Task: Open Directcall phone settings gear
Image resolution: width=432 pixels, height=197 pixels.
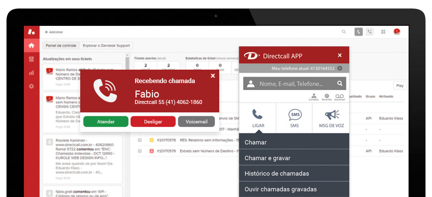Action: coord(340,68)
